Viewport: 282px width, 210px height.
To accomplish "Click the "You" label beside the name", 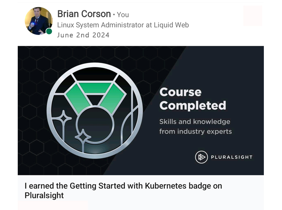I will tap(122, 15).
